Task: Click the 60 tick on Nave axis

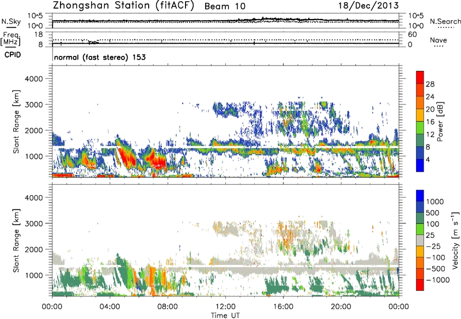Action: point(412,35)
